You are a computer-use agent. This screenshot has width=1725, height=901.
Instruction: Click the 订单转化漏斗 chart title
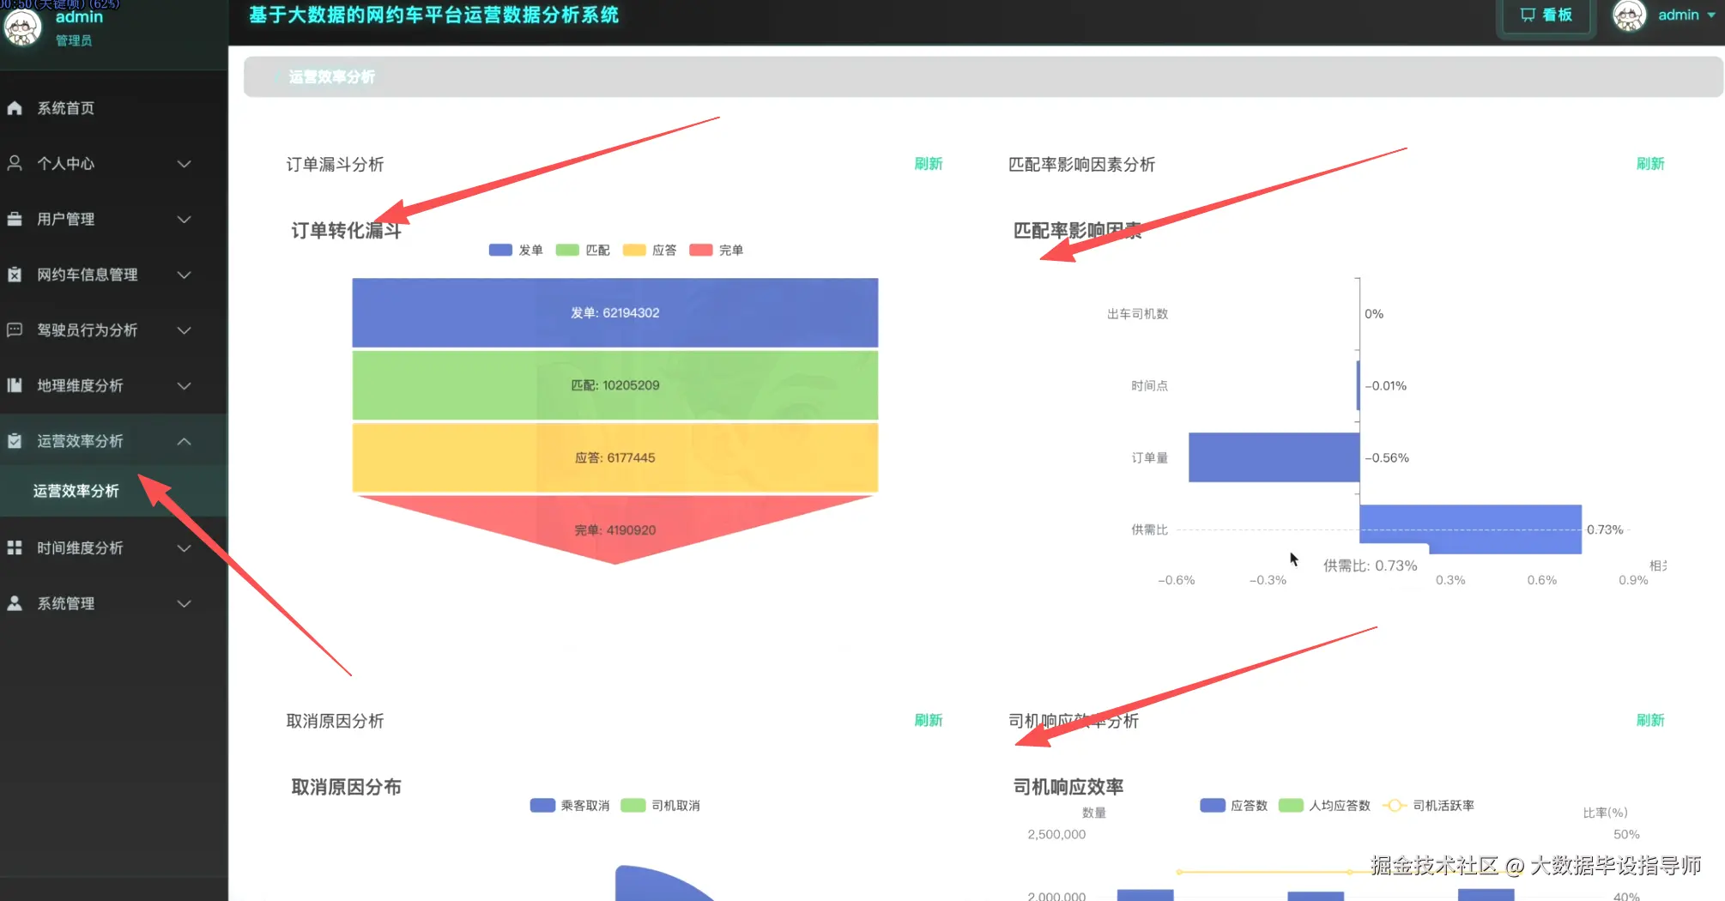(346, 230)
